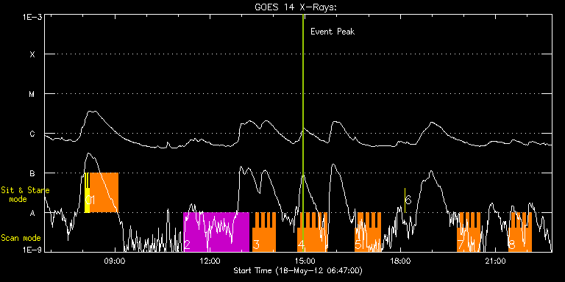The image size is (565, 282).
Task: Click the B flare class axis label
Action: [x=32, y=173]
